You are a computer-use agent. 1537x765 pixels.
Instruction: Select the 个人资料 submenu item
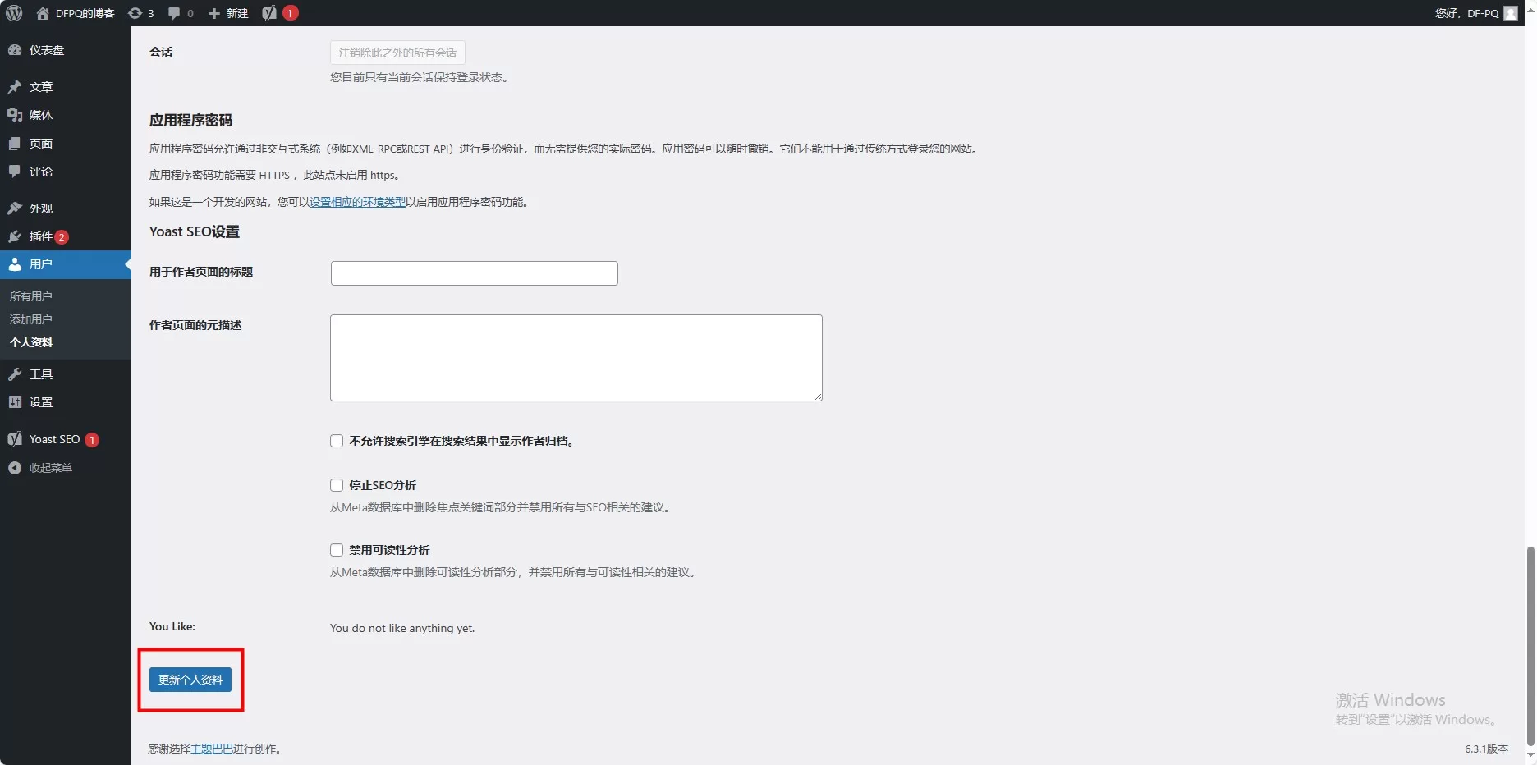31,342
